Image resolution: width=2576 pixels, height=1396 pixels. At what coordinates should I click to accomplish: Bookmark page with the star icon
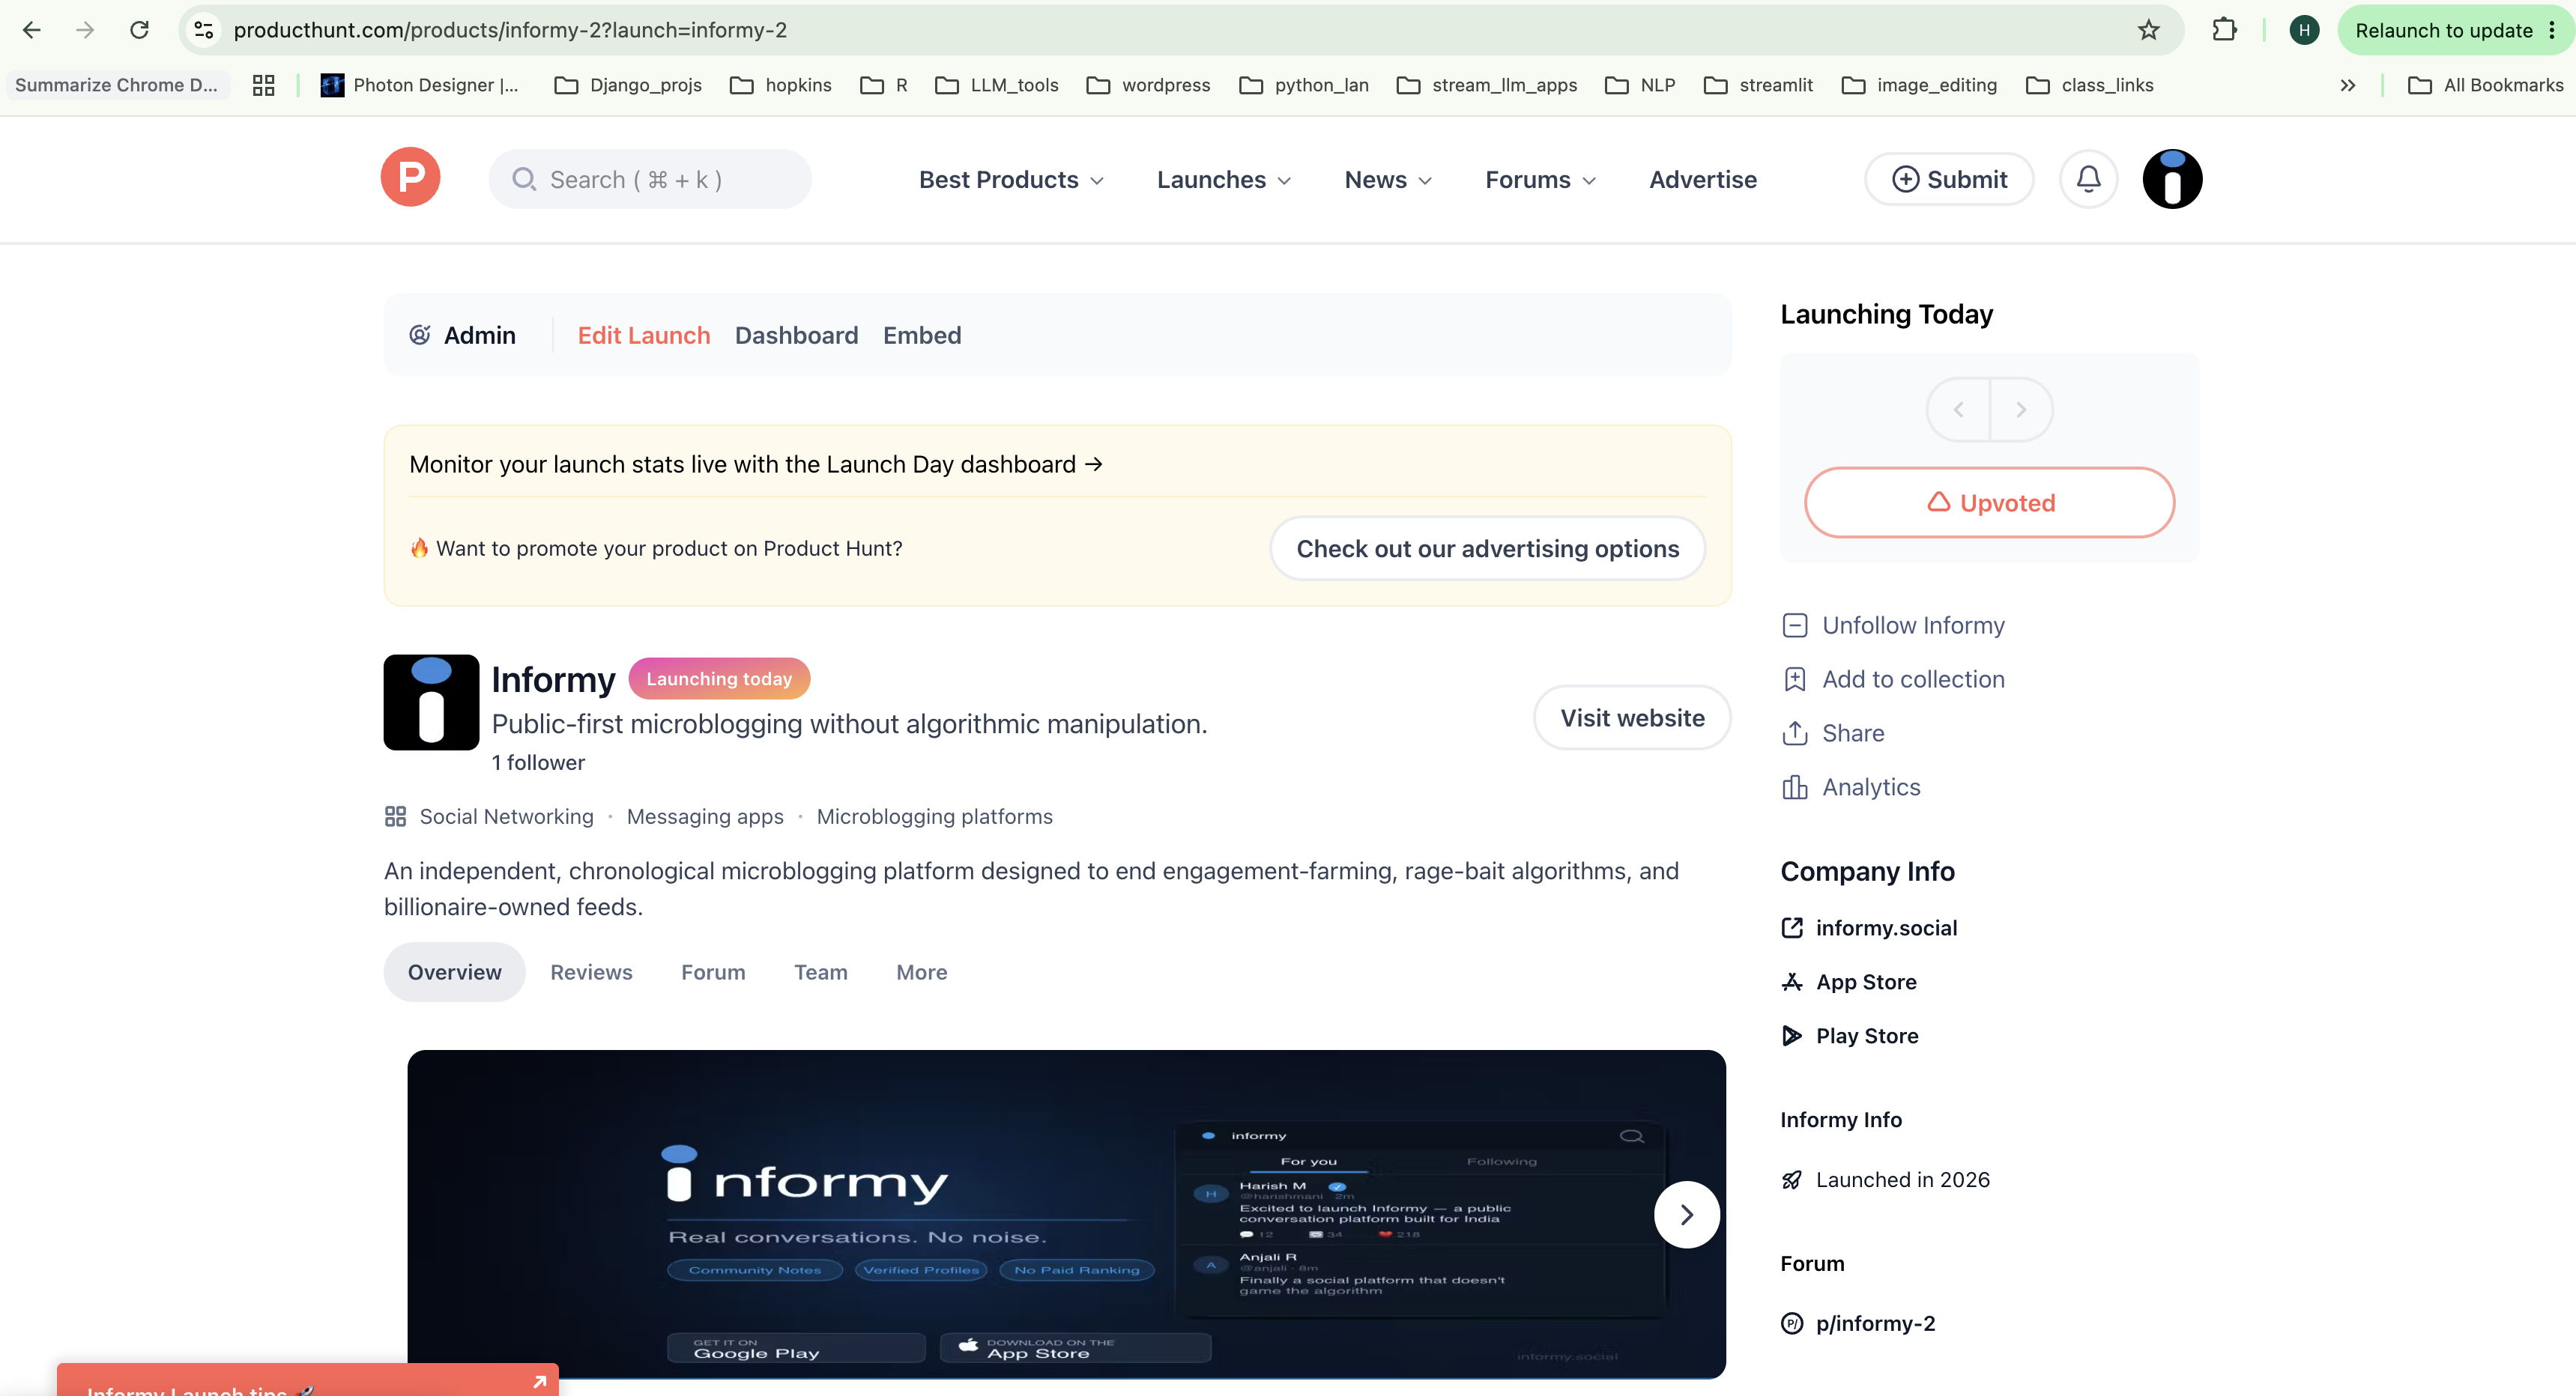point(2148,30)
